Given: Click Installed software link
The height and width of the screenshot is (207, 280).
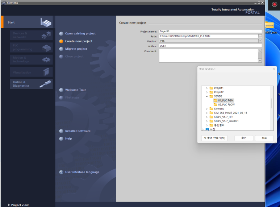Looking at the screenshot, I should [78, 131].
